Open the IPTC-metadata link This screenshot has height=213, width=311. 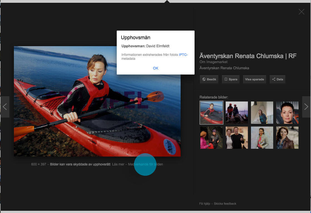(x=183, y=55)
